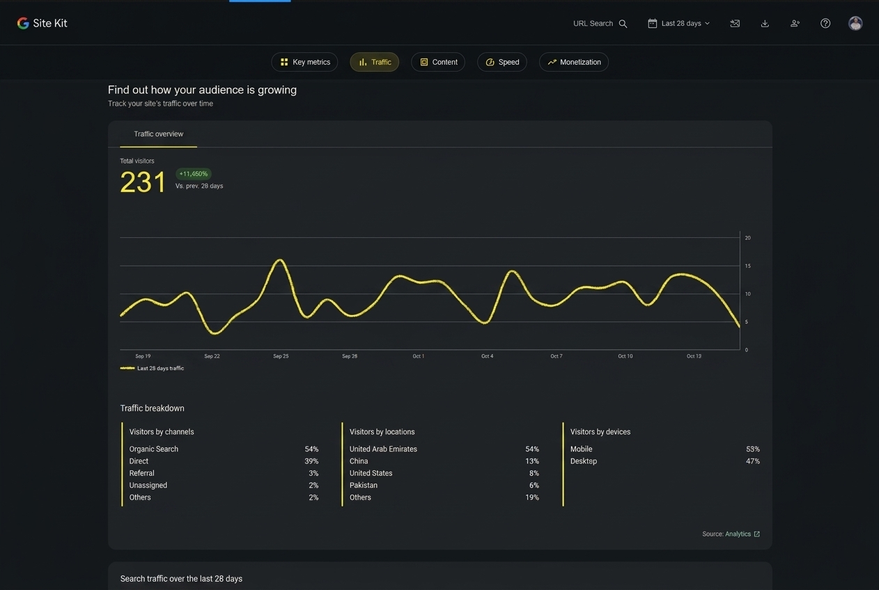Image resolution: width=879 pixels, height=590 pixels.
Task: Open the user account avatar
Action: (x=855, y=23)
